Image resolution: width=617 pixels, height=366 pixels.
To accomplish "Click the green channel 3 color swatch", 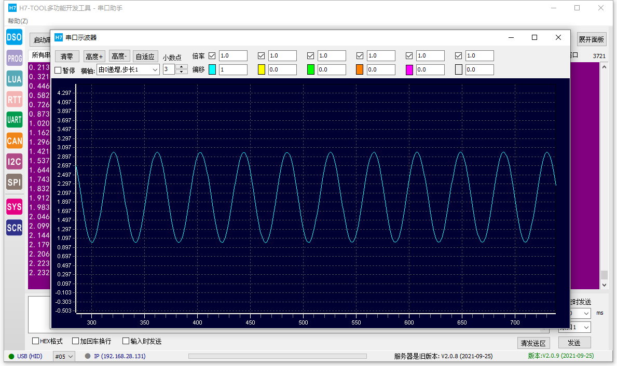I will (310, 69).
